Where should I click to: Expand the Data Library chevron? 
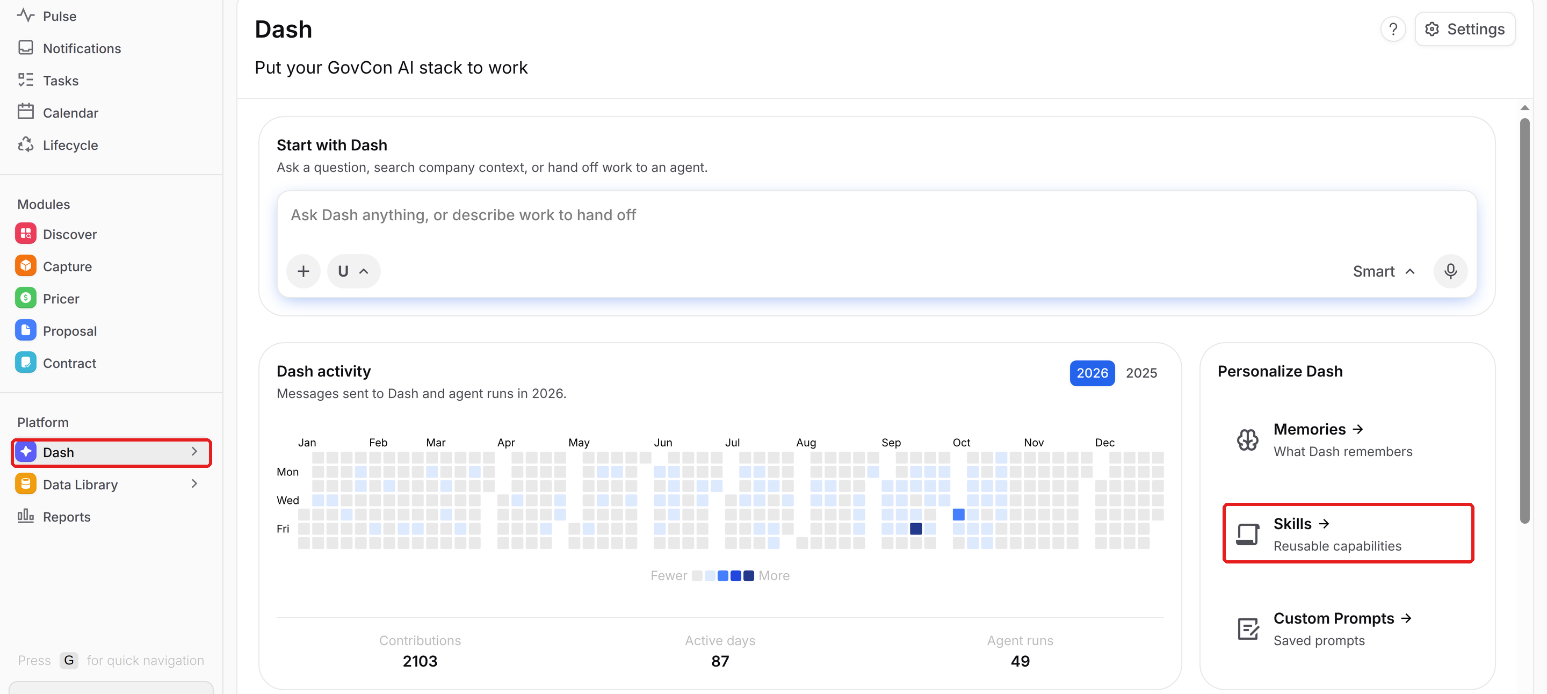coord(194,484)
